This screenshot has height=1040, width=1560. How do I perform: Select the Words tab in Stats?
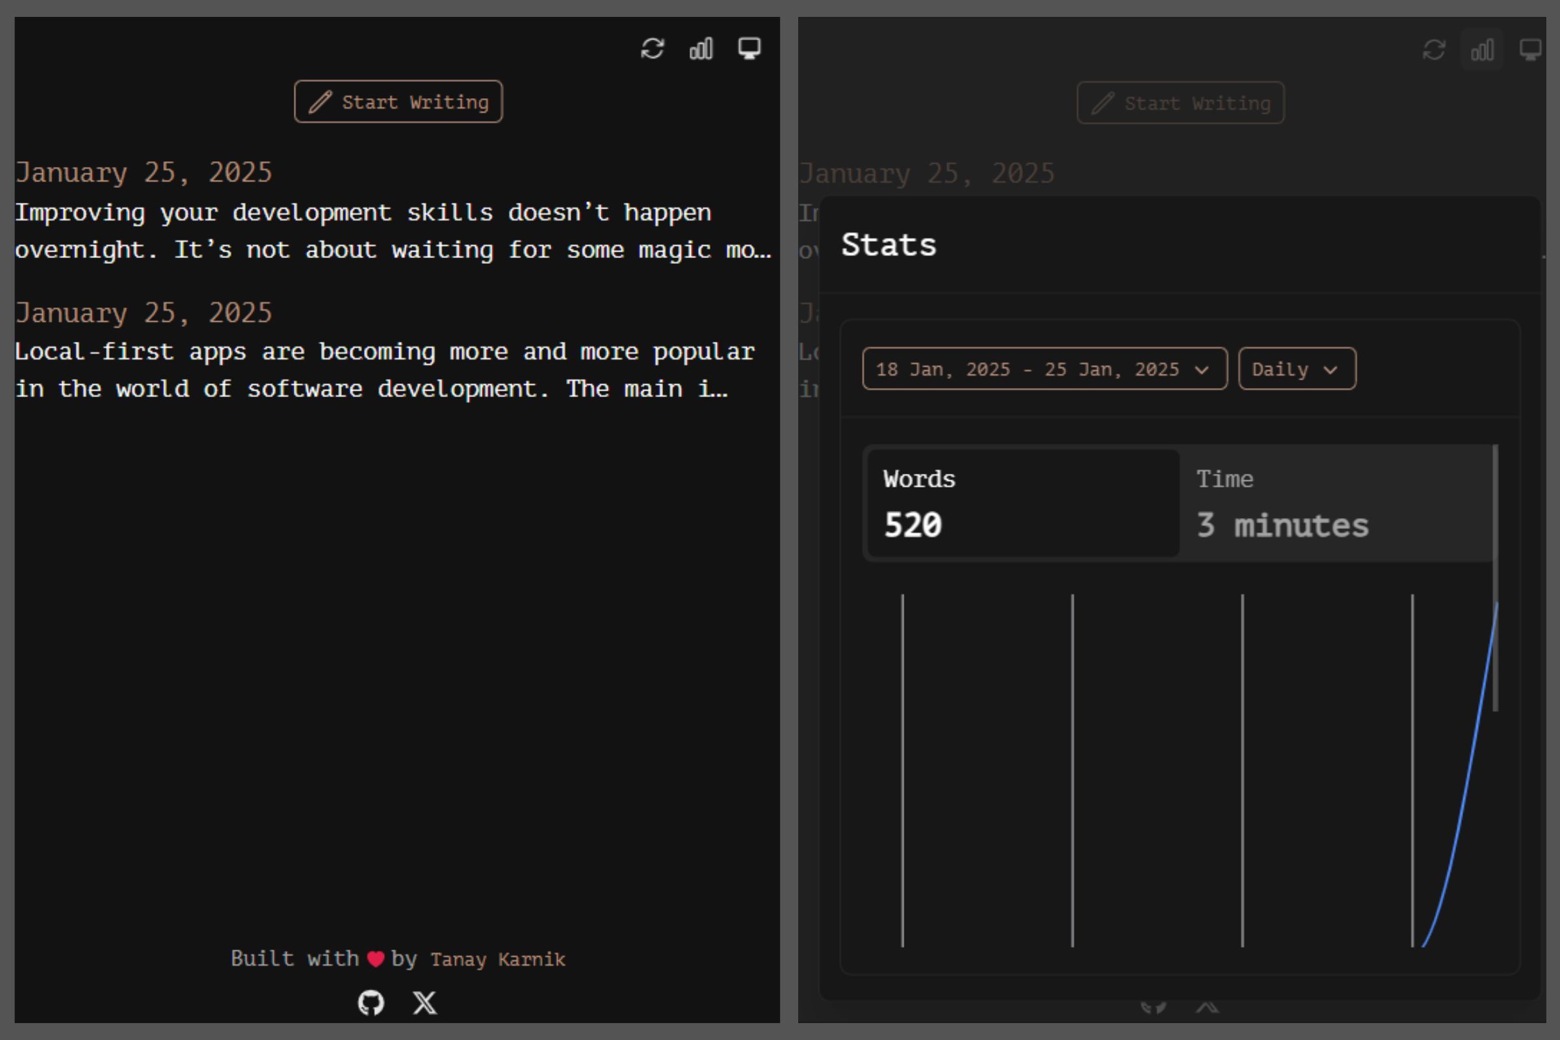(1021, 502)
